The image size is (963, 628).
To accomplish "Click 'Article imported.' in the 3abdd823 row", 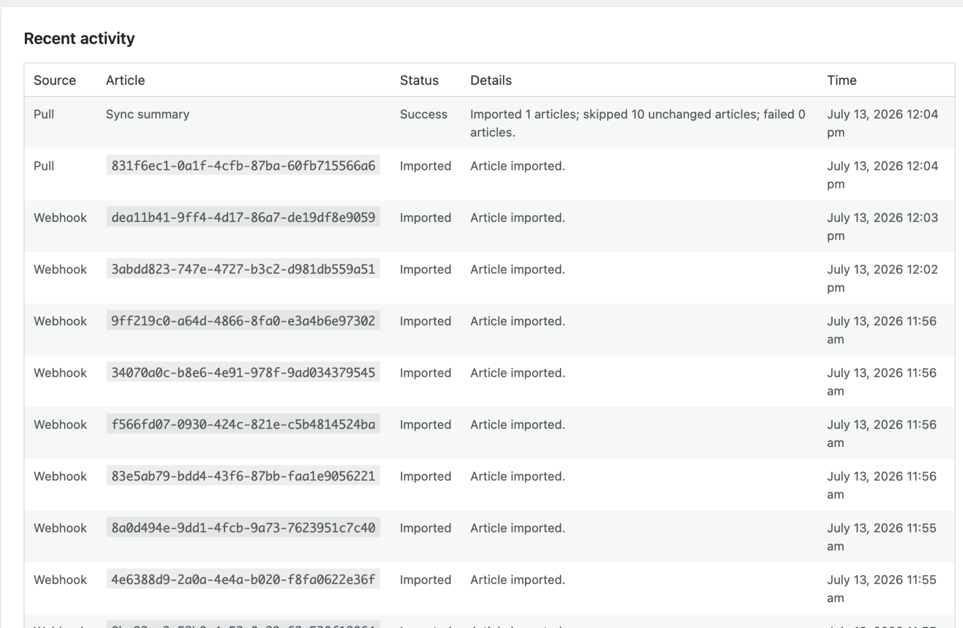I will coord(518,270).
